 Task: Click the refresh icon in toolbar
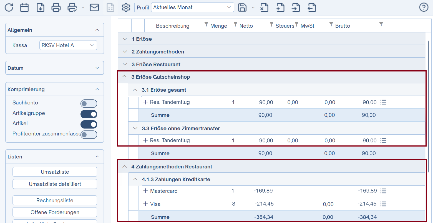tap(9, 7)
